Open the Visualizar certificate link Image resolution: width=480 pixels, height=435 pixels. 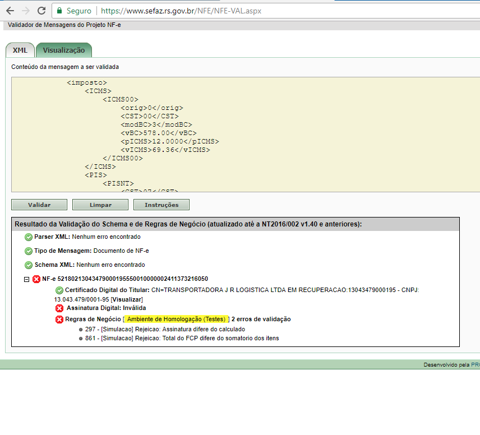pyautogui.click(x=127, y=299)
